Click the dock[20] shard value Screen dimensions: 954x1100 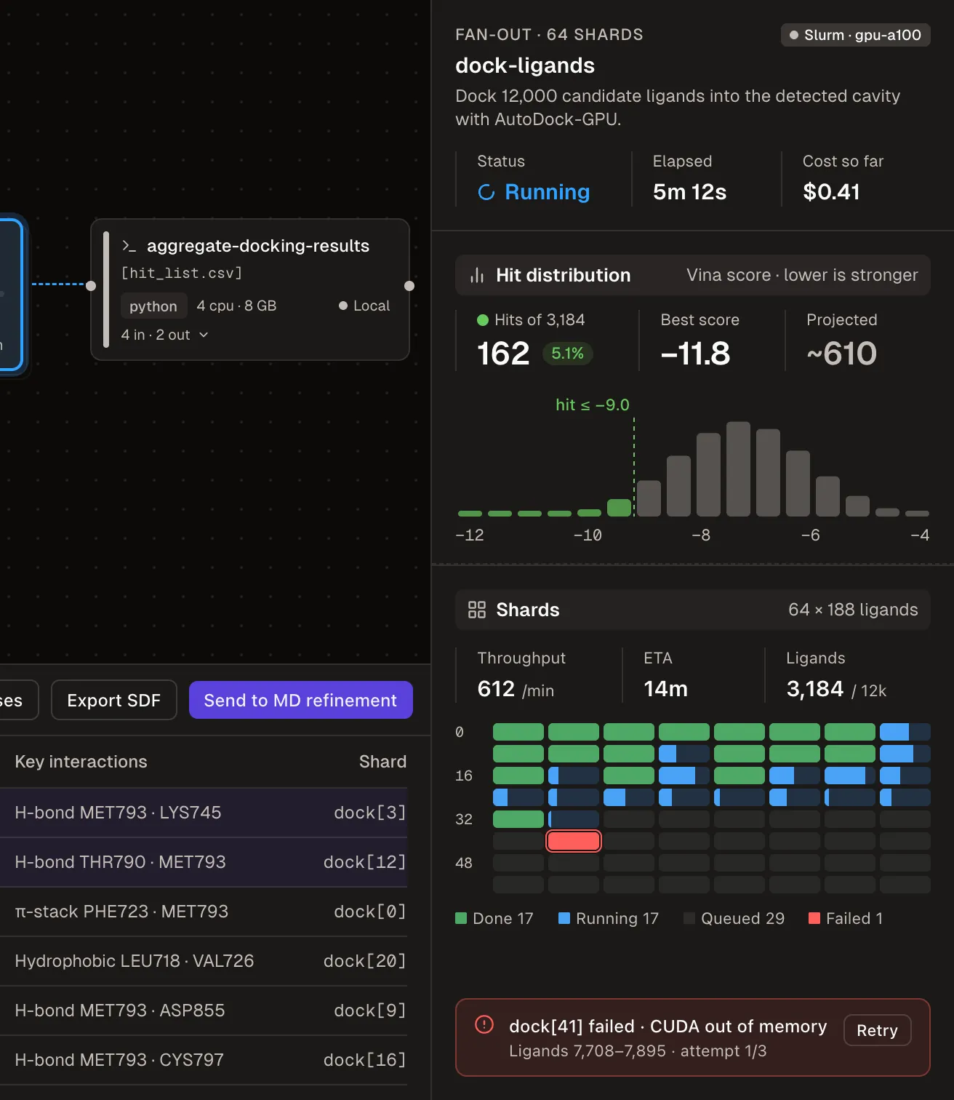365,961
